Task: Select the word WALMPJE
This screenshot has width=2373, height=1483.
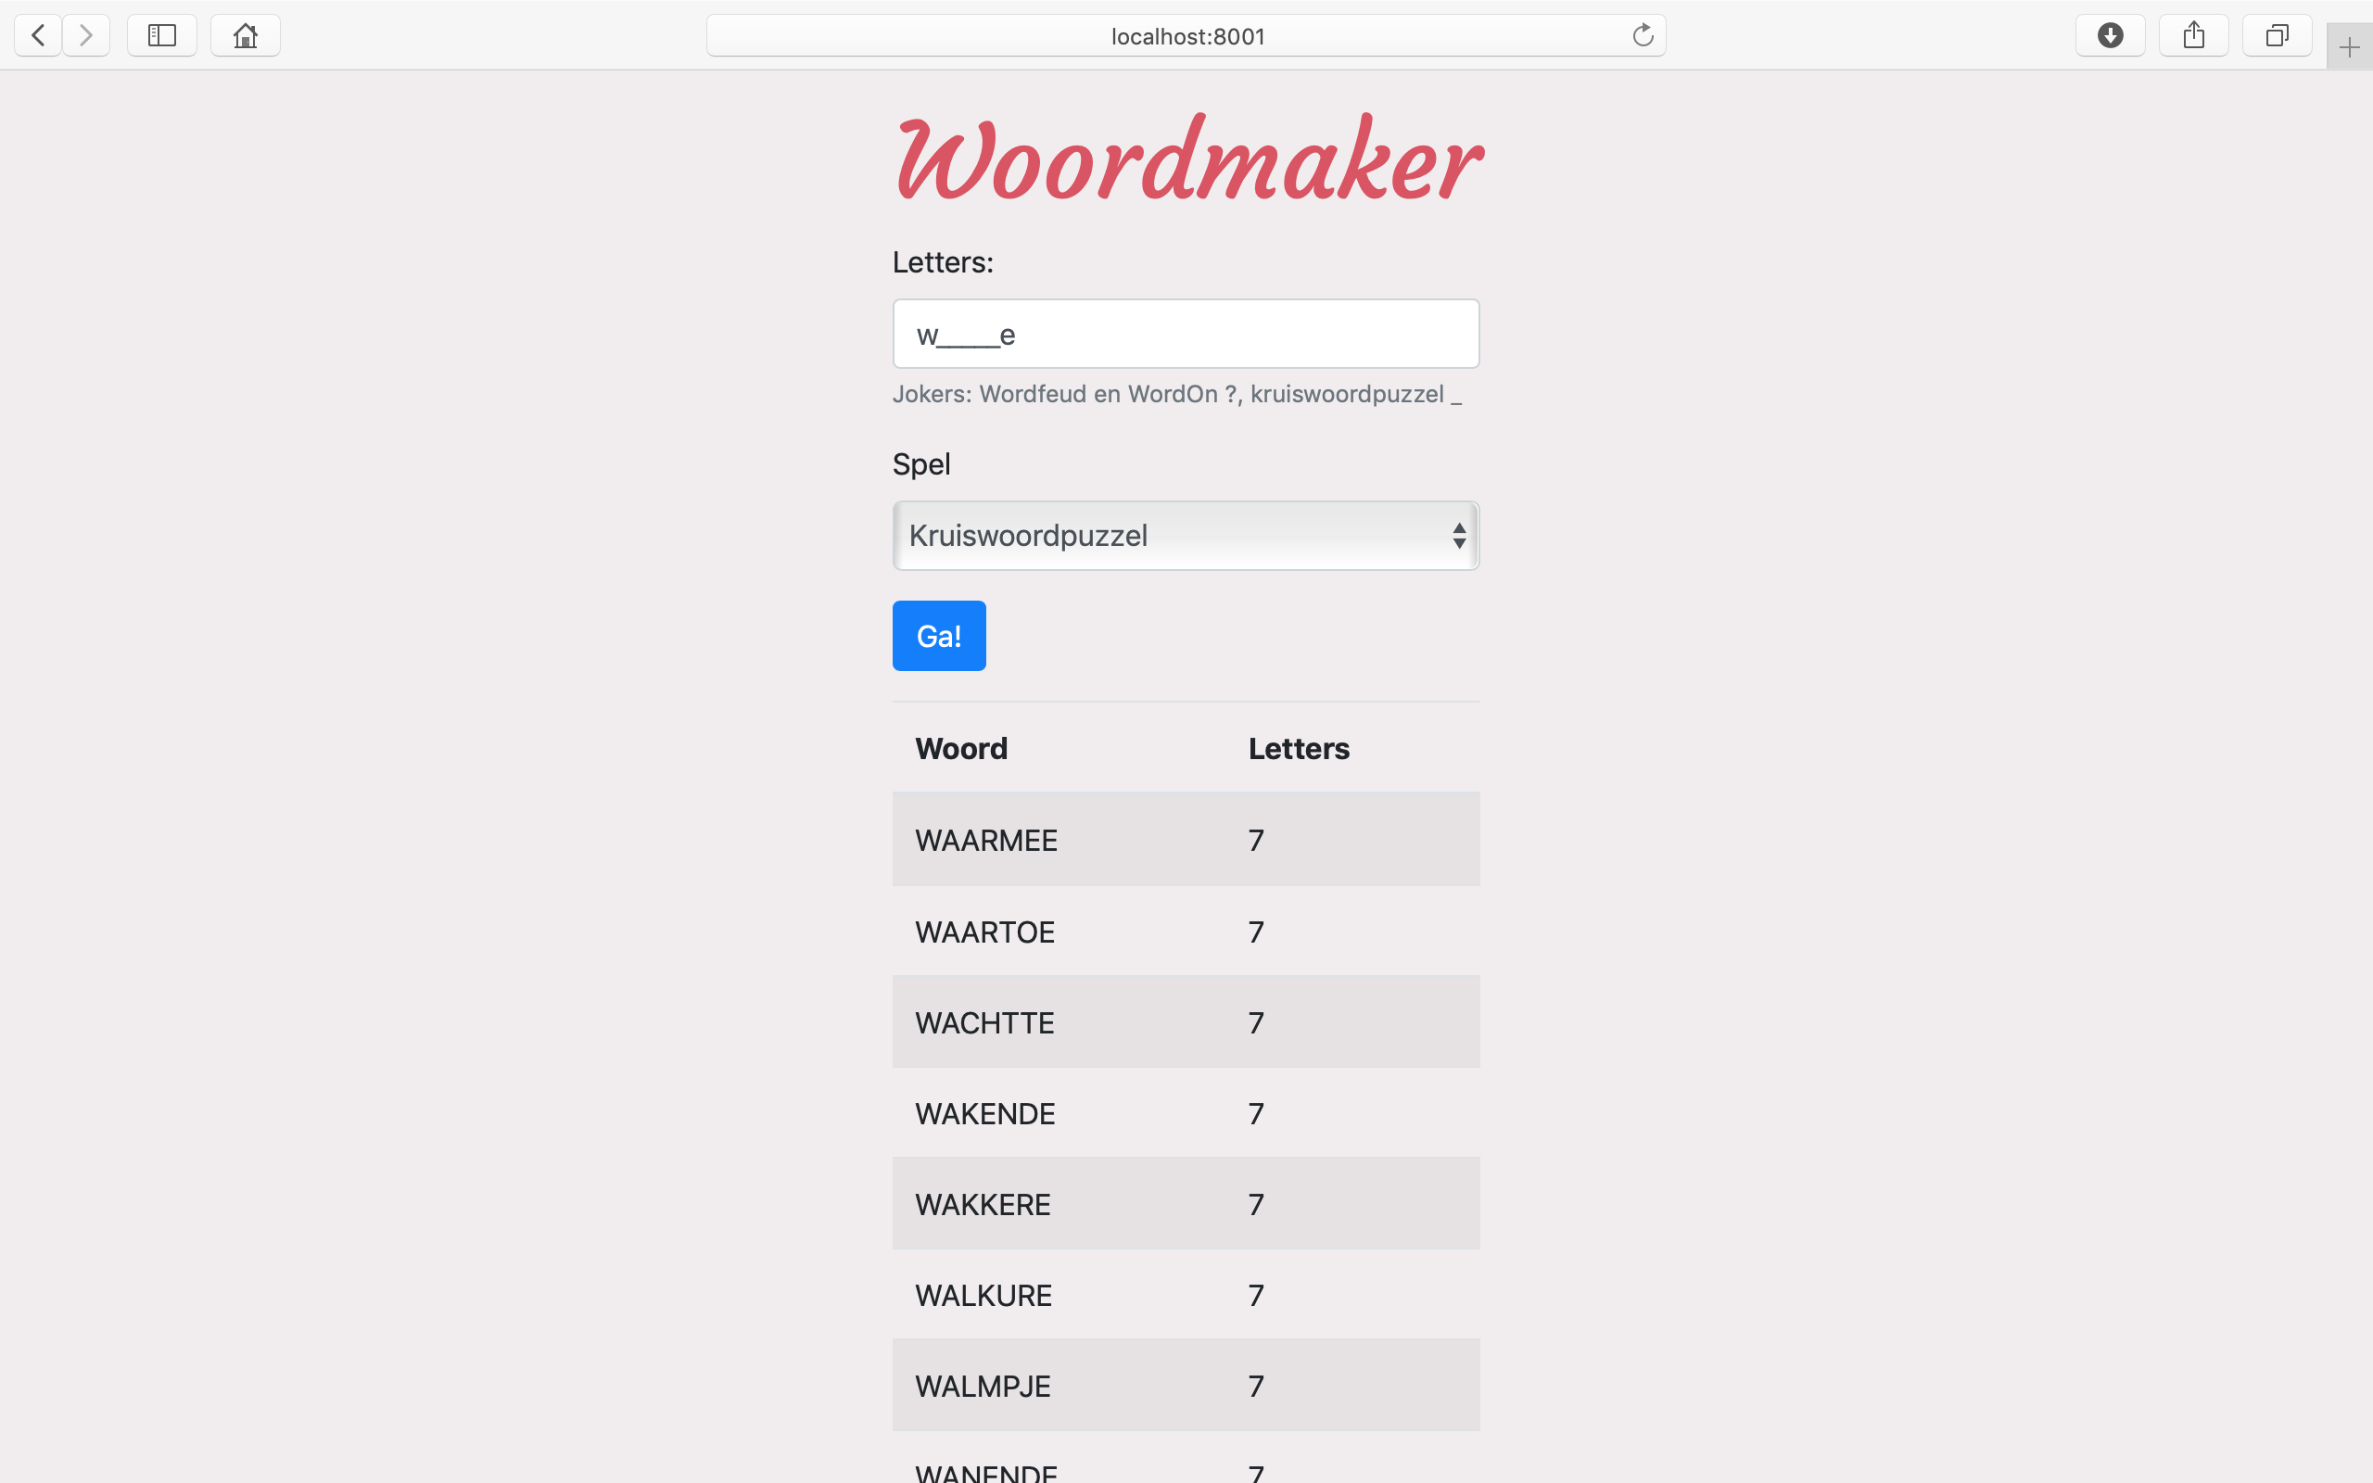Action: 983,1387
